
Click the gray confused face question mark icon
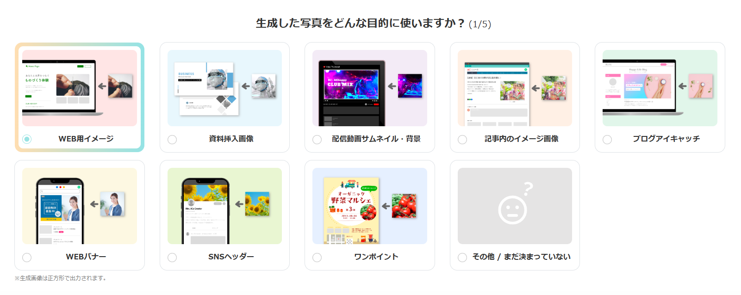515,206
